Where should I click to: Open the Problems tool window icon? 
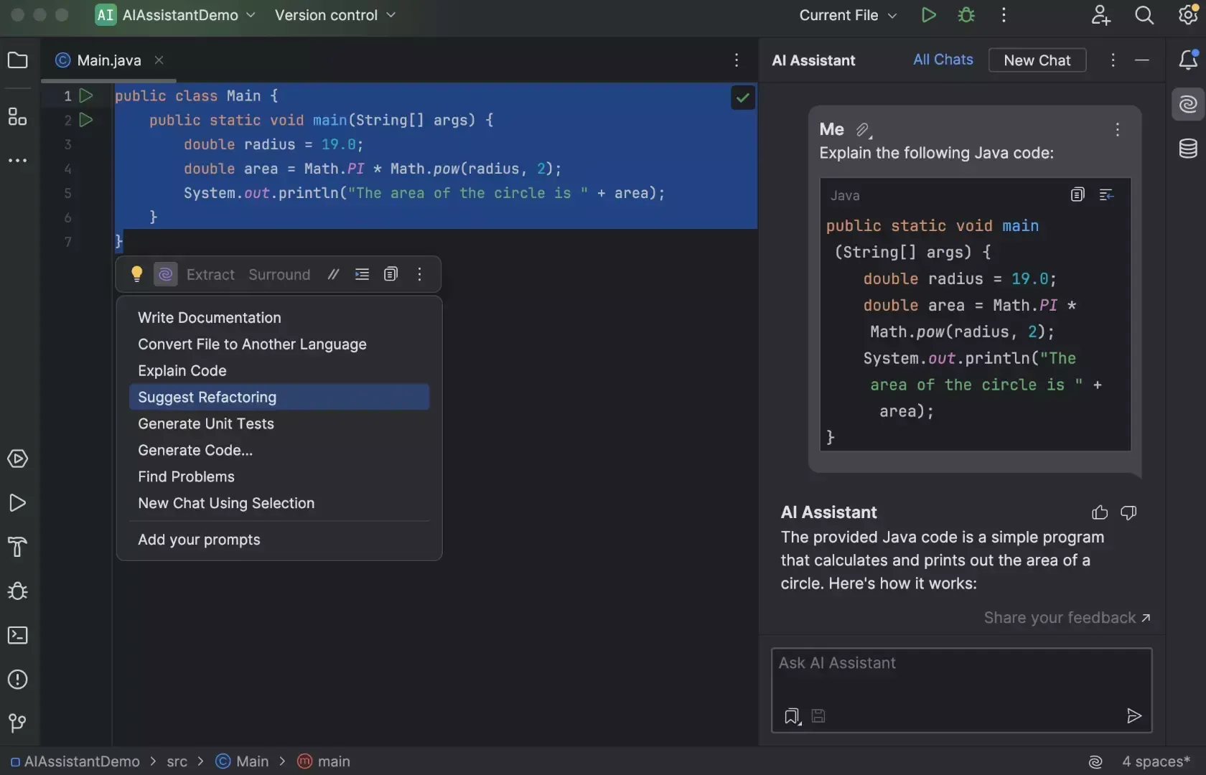[x=17, y=680]
